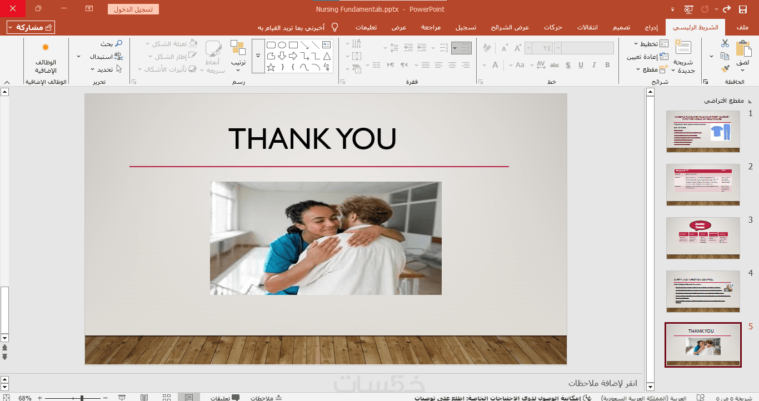
Task: Open the font name dropdown arrow
Action: point(557,48)
